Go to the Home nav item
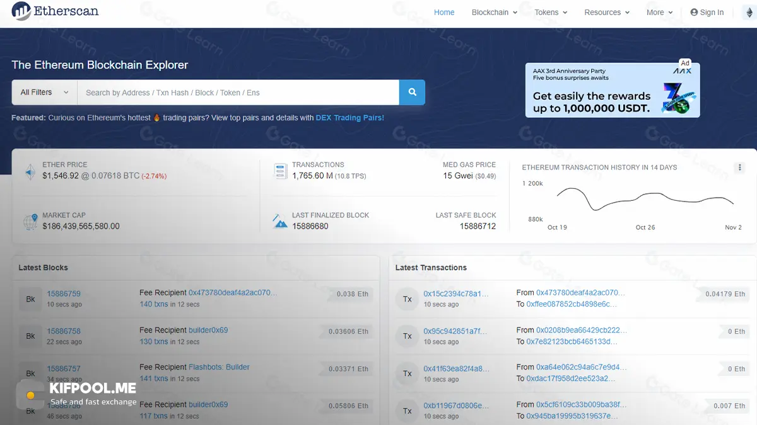 point(444,13)
